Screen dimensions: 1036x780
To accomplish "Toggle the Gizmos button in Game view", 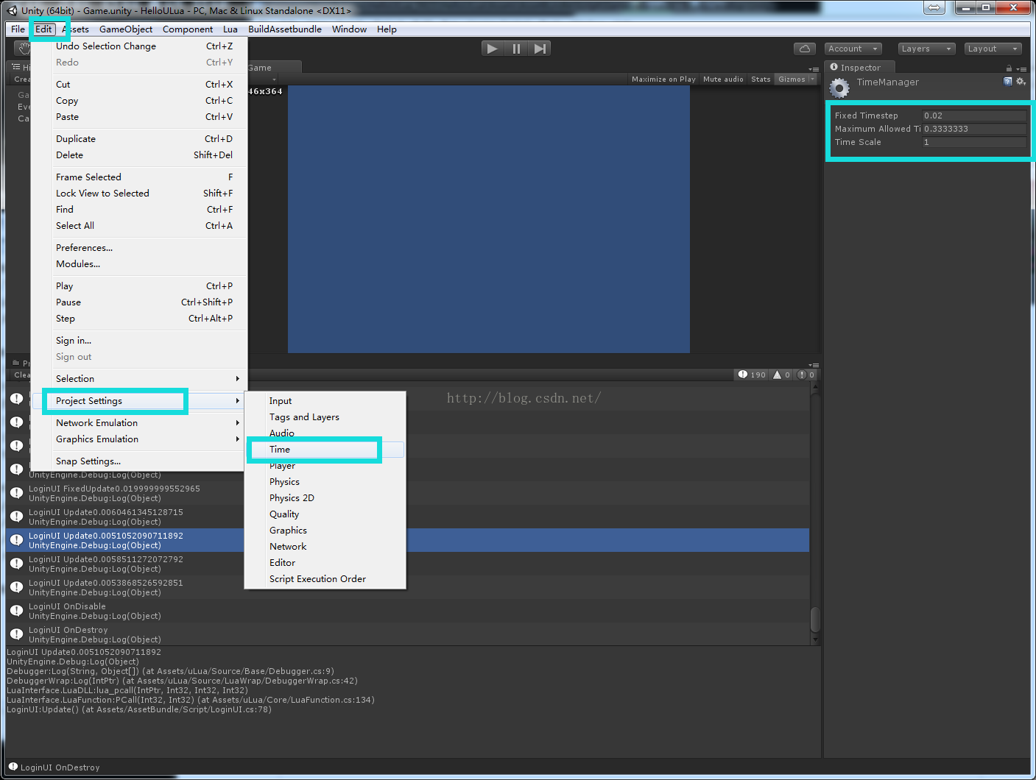I will 792,79.
